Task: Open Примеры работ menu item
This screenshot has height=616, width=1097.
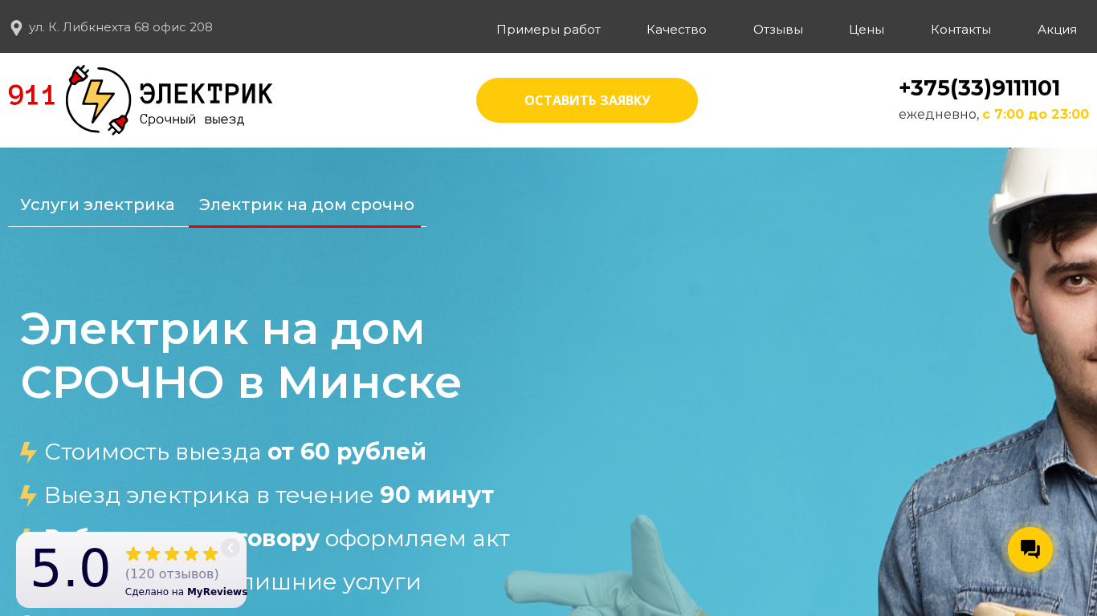Action: click(548, 30)
